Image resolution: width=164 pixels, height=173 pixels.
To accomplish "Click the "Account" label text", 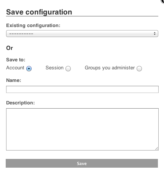I will (x=15, y=68).
